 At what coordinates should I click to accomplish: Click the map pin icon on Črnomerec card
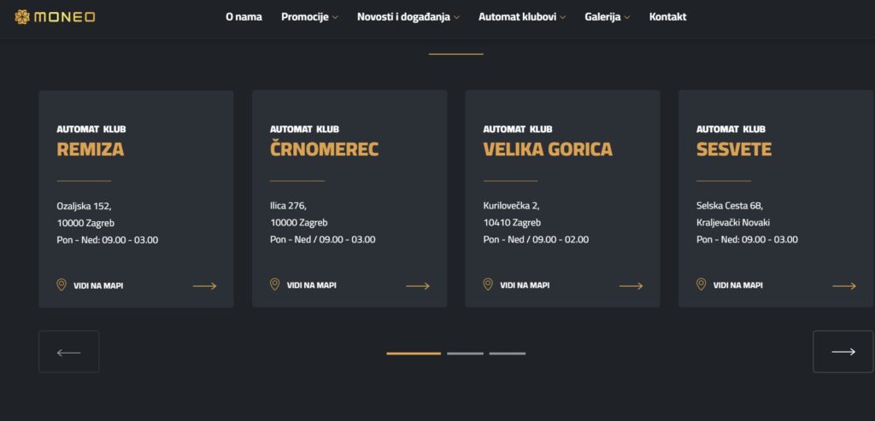pos(274,284)
